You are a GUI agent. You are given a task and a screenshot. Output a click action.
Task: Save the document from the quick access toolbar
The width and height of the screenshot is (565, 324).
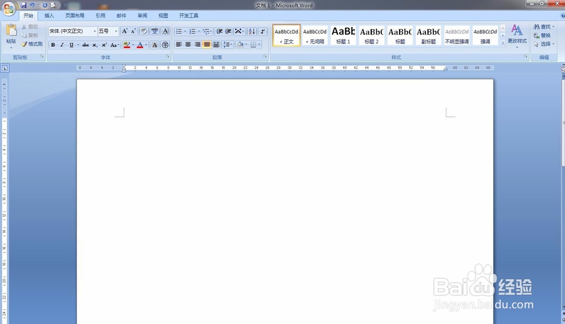click(24, 5)
